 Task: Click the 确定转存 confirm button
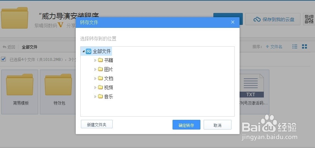(x=186, y=125)
